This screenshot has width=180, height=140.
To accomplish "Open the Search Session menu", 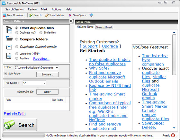I will point(14,9).
